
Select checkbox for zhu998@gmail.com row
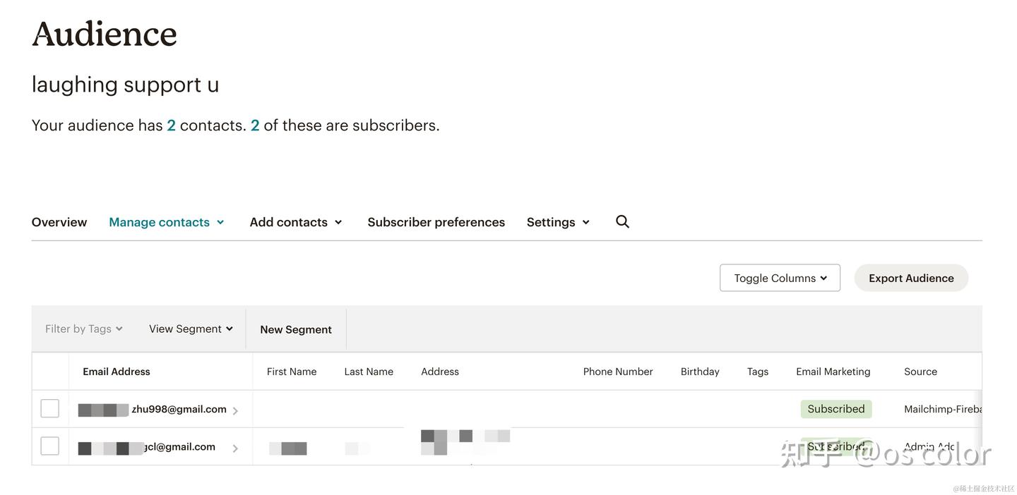click(x=50, y=408)
